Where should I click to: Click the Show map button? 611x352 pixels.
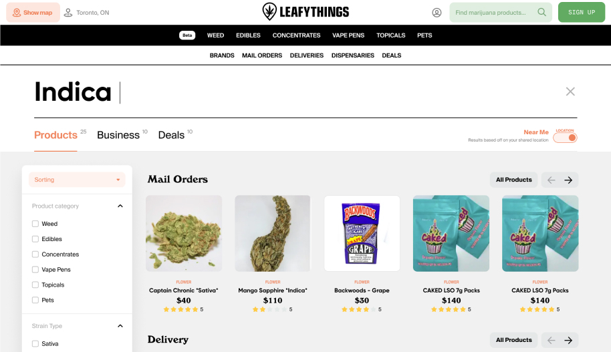33,13
